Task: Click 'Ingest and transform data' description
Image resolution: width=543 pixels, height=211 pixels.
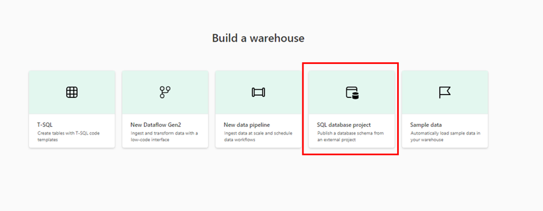Action: tap(164, 136)
